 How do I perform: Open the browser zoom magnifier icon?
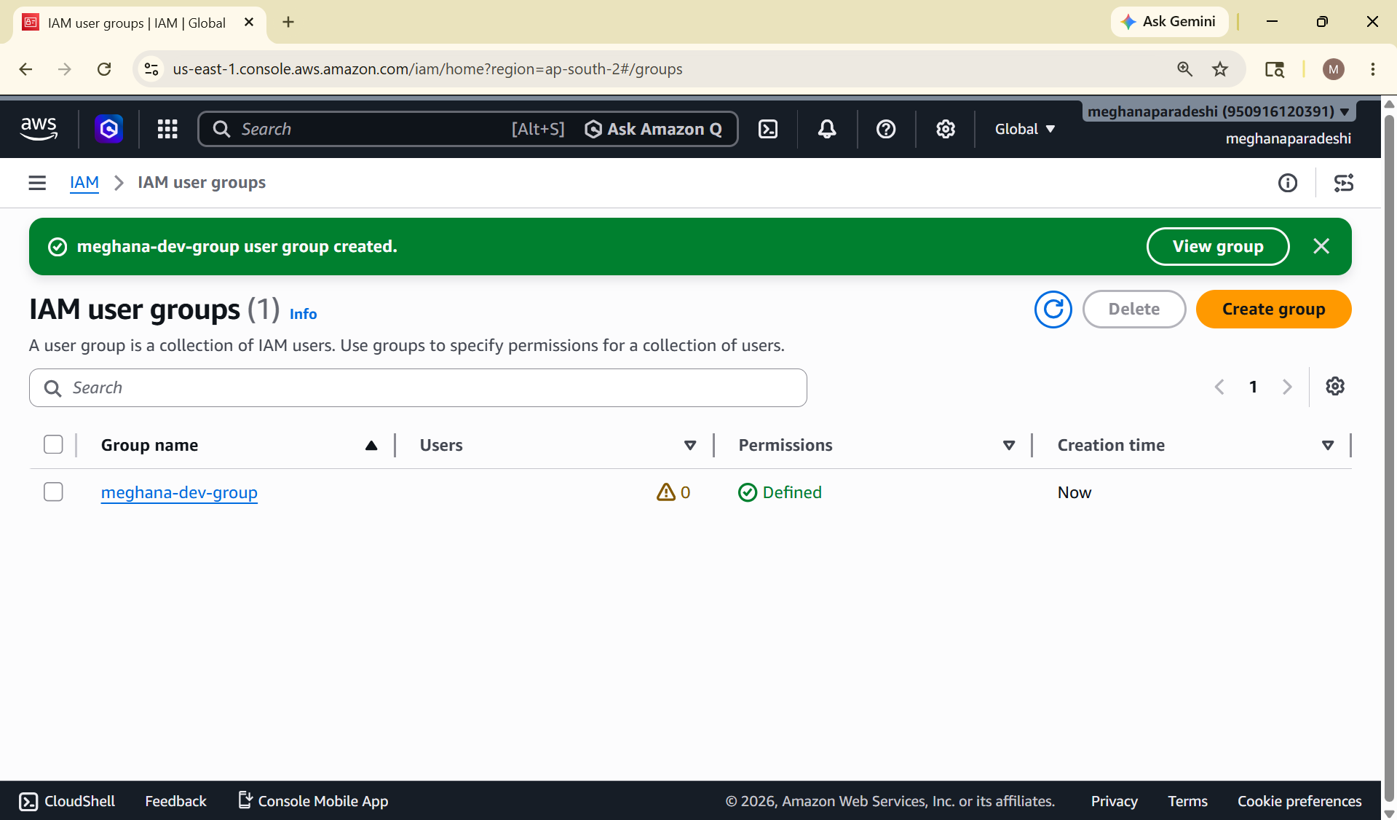(1185, 69)
